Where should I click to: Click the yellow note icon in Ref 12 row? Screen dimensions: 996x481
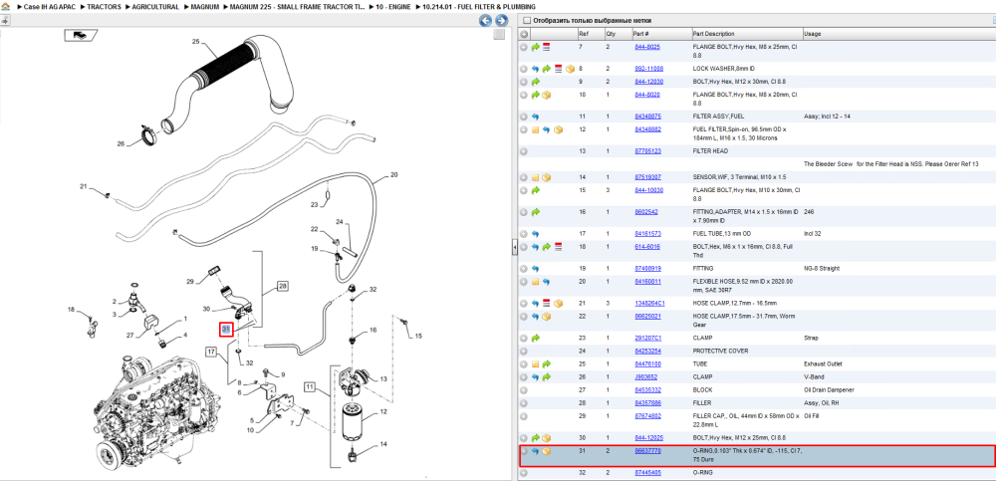coord(536,129)
